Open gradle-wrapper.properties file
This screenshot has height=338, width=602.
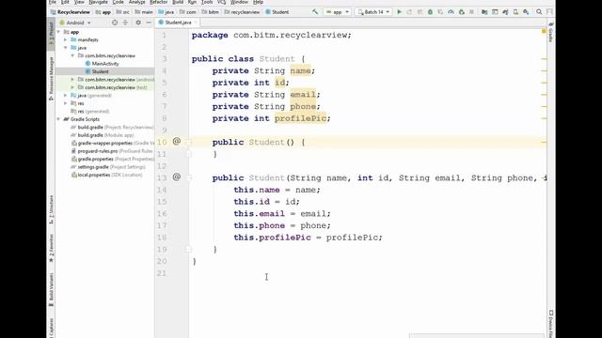(113, 143)
